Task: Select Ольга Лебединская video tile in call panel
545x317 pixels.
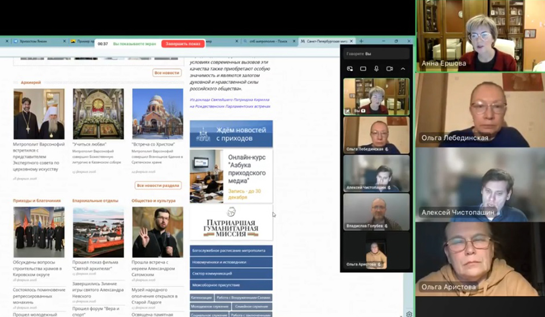Action: coord(376,135)
